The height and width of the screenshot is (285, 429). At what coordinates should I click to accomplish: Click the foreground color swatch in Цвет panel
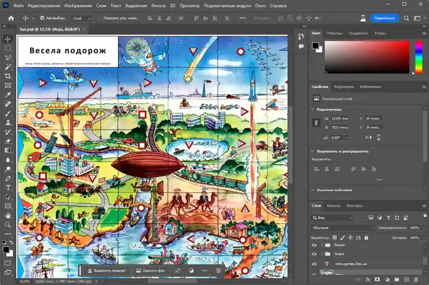[x=316, y=46]
